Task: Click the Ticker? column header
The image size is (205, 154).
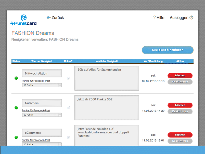Action: pyautogui.click(x=68, y=61)
